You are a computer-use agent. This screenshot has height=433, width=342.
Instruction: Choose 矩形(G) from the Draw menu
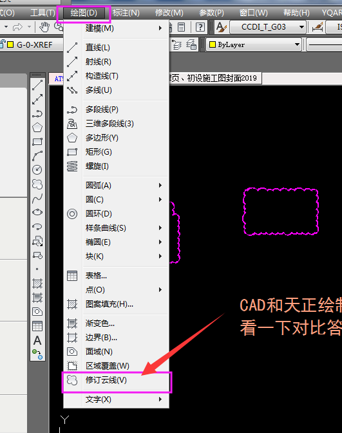116,152
